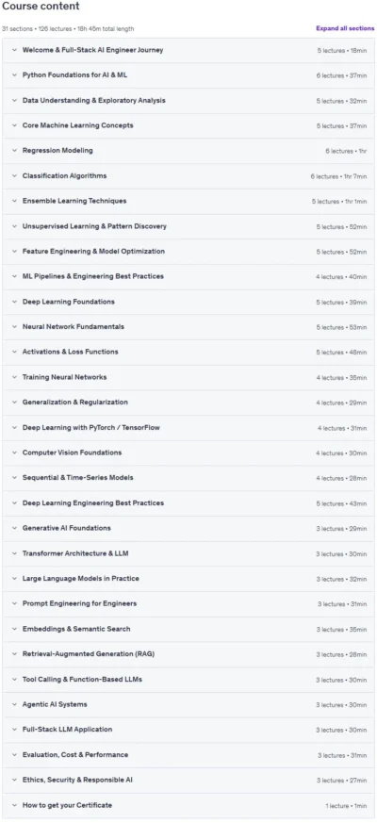Click Retrieval-Augmented Generation (RAG) chevron
Screen dimensions: 377x823
coord(14,654)
